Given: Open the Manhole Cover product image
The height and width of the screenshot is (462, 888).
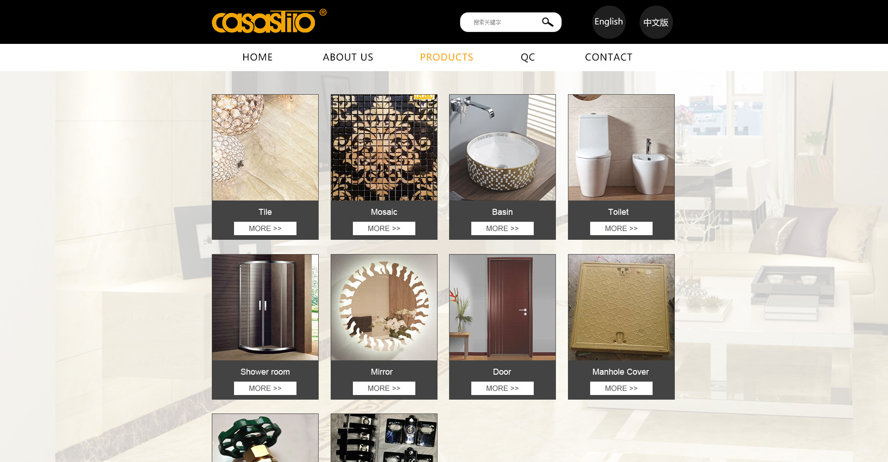Looking at the screenshot, I should click(x=621, y=307).
